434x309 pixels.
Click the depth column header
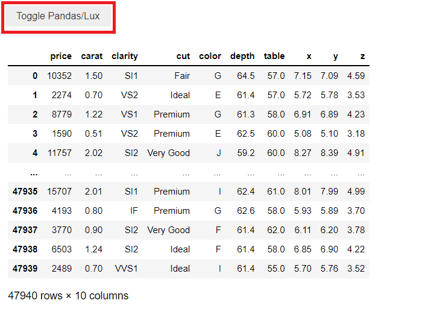click(x=242, y=56)
